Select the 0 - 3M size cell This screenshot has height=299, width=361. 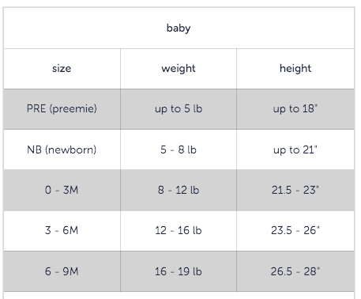click(x=62, y=190)
